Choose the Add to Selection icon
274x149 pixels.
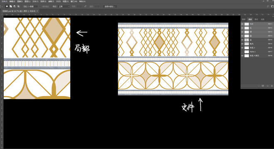click(11, 7)
